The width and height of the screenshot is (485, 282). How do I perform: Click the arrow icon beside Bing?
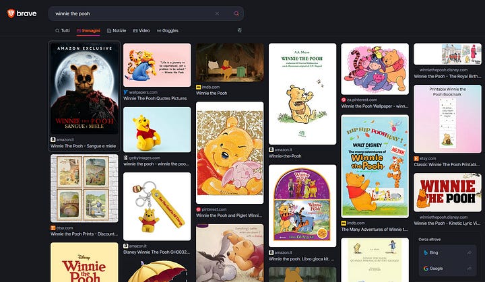click(x=470, y=252)
